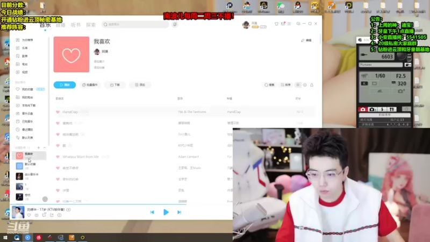Image resolution: width=430 pixels, height=242 pixels.
Task: Toggle heart on the 王梦瑶 song row
Action: [x=58, y=168]
